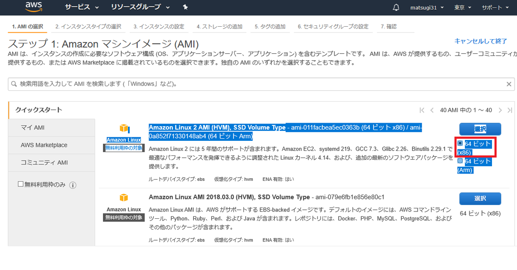Click the Amazon Linux AMI 2018.03.0 (HVM) title
The width and height of the screenshot is (517, 270).
coord(229,197)
